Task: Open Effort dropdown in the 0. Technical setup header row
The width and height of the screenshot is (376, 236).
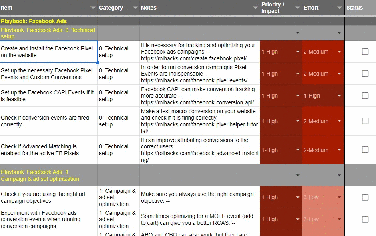Action: point(339,33)
